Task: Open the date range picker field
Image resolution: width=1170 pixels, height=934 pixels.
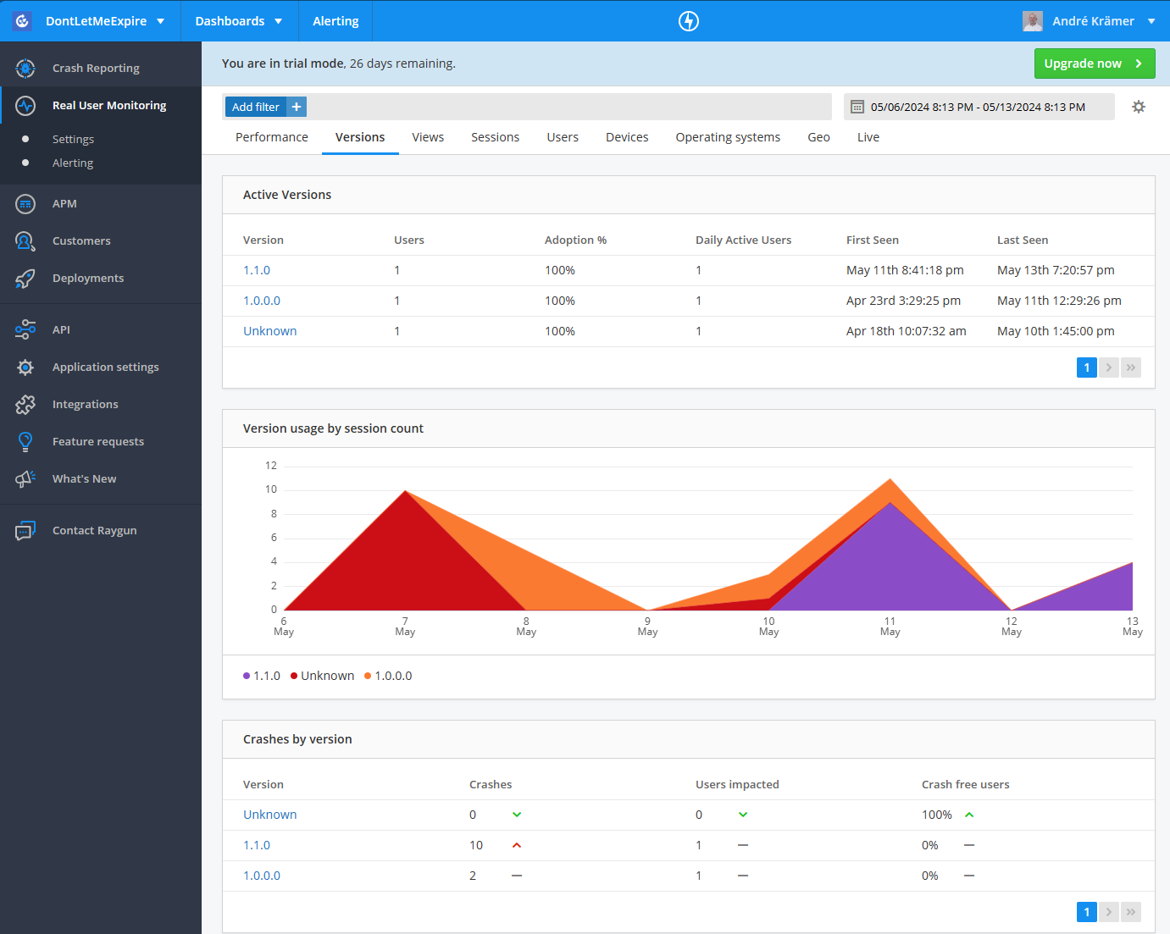Action: coord(978,106)
